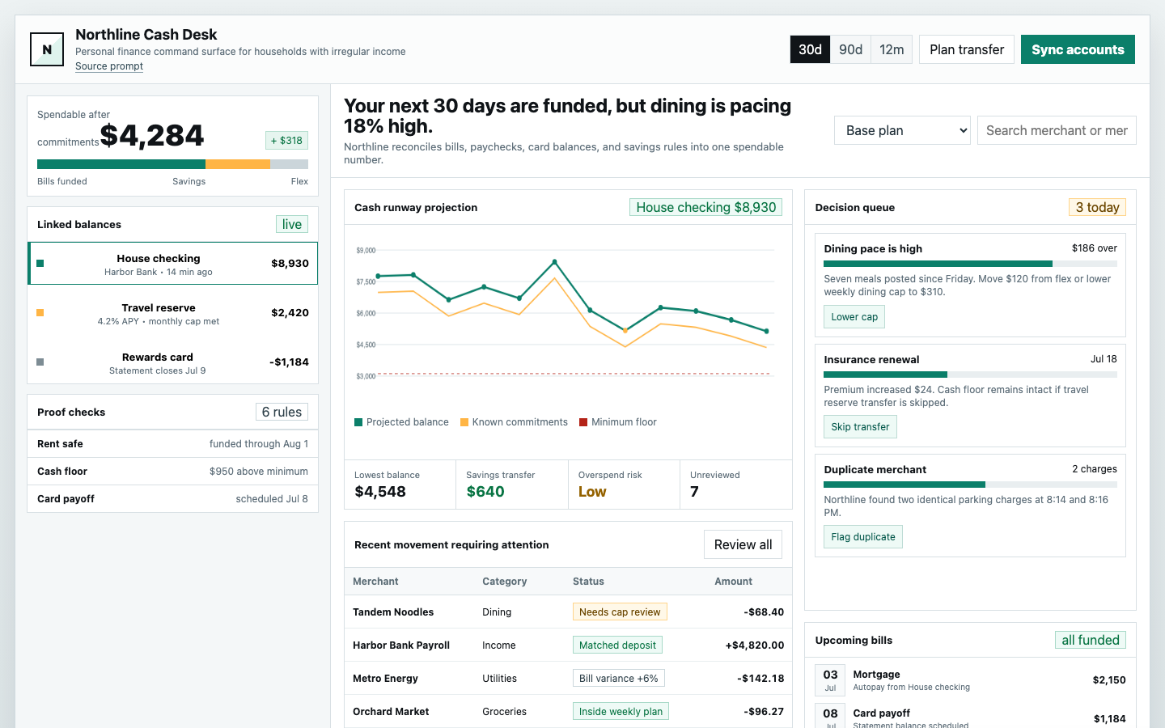Click the Review all button
Screen dimensions: 1165x728
tap(743, 544)
